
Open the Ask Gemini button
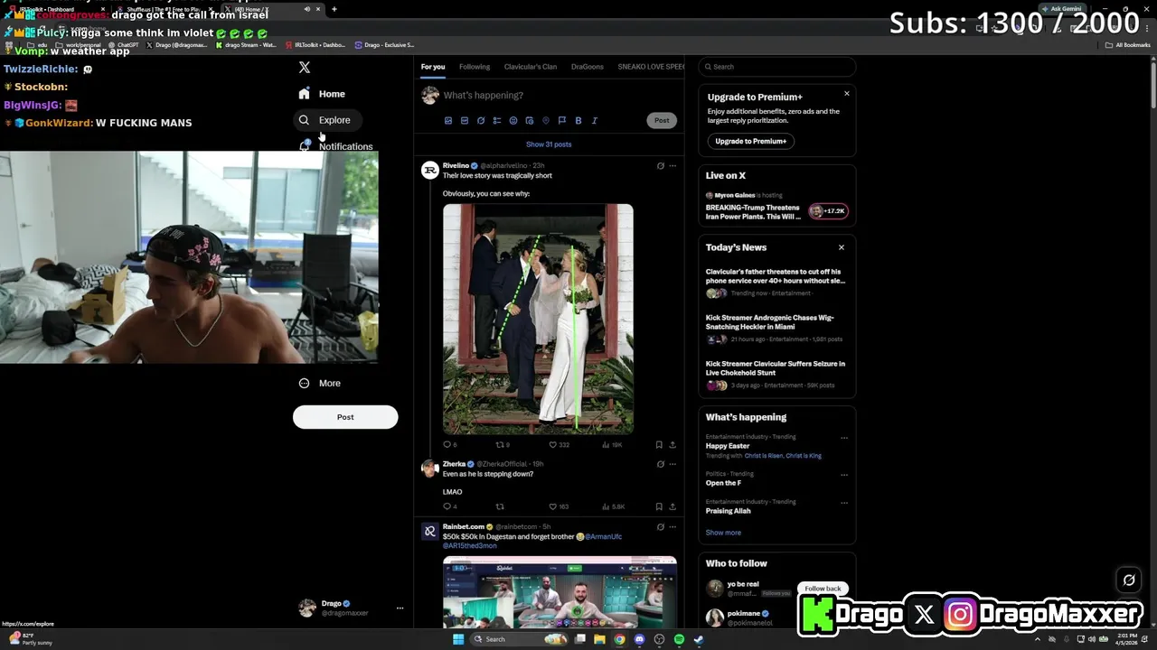click(1062, 9)
